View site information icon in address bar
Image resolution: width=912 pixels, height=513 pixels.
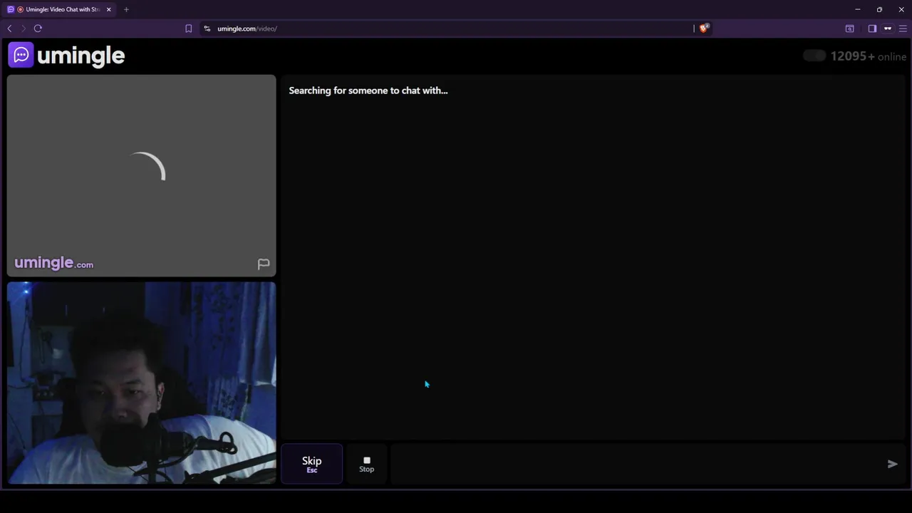click(207, 28)
